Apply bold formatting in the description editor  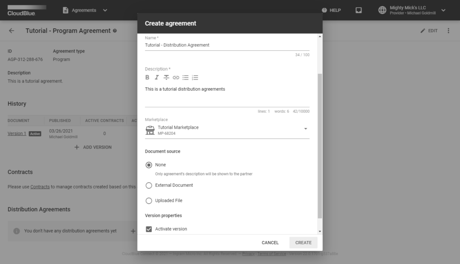point(147,77)
